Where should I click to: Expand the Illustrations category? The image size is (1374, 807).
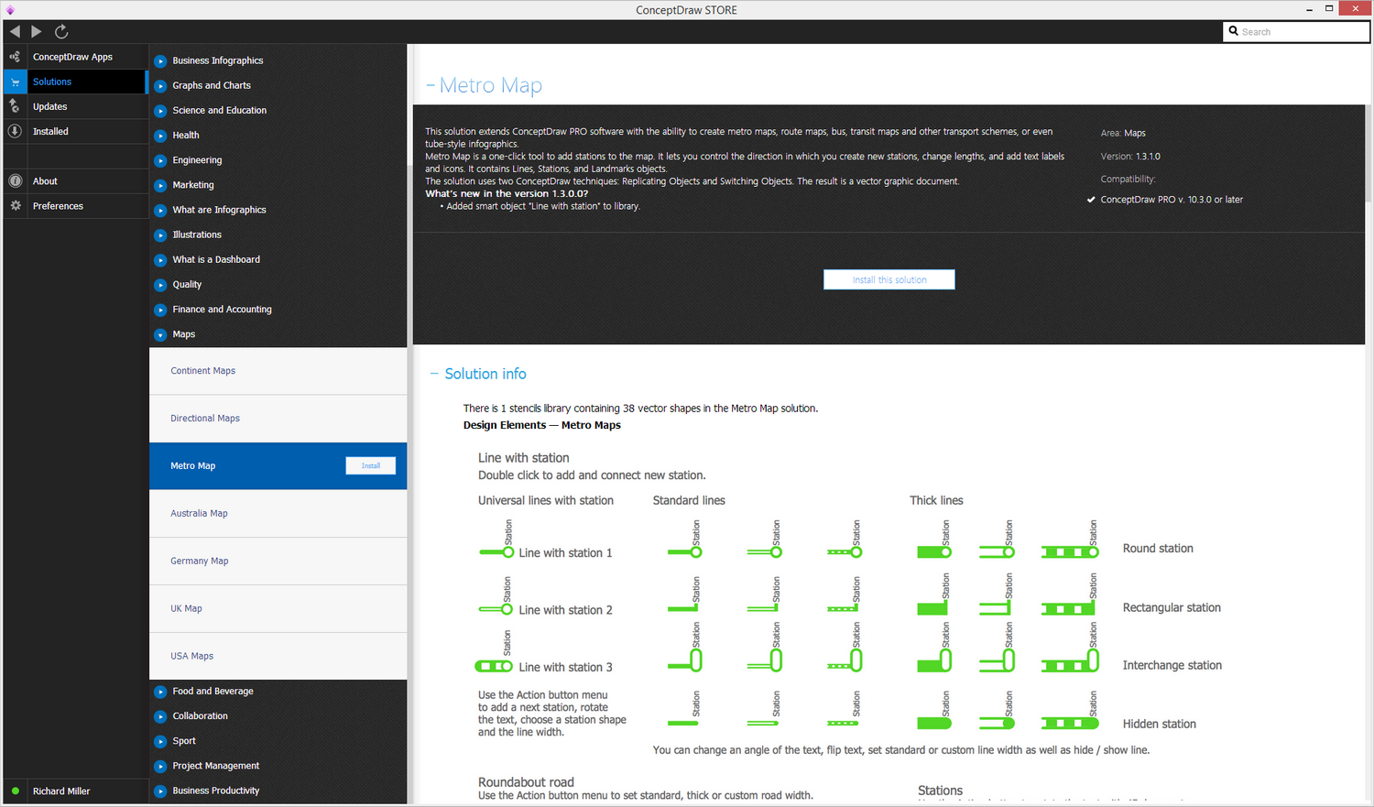tap(160, 235)
